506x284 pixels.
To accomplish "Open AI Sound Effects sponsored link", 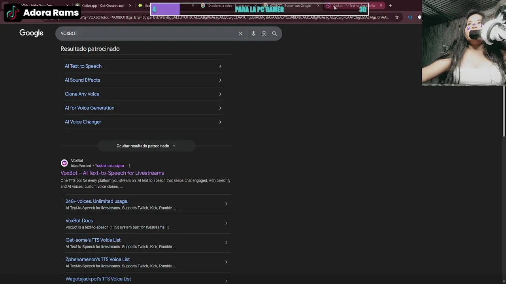I will (82, 80).
